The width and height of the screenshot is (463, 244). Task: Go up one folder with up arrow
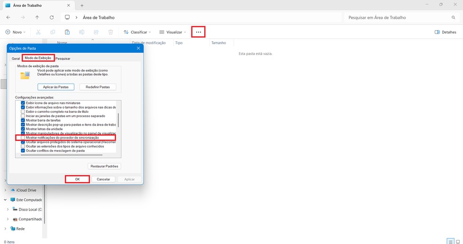pos(37,17)
